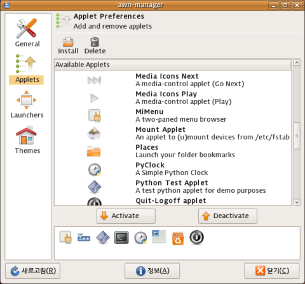Select the MiMenu icon in active applets
The image size is (305, 284).
(x=65, y=238)
